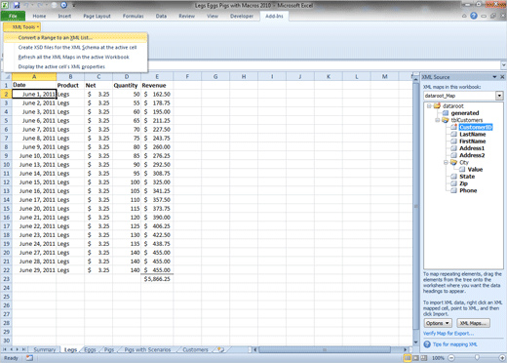Switch to the Data ribbon tab

pyautogui.click(x=161, y=16)
